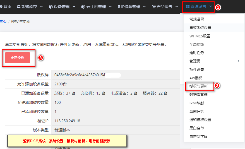Select 授权与更新 from the settings menu

pos(198,86)
